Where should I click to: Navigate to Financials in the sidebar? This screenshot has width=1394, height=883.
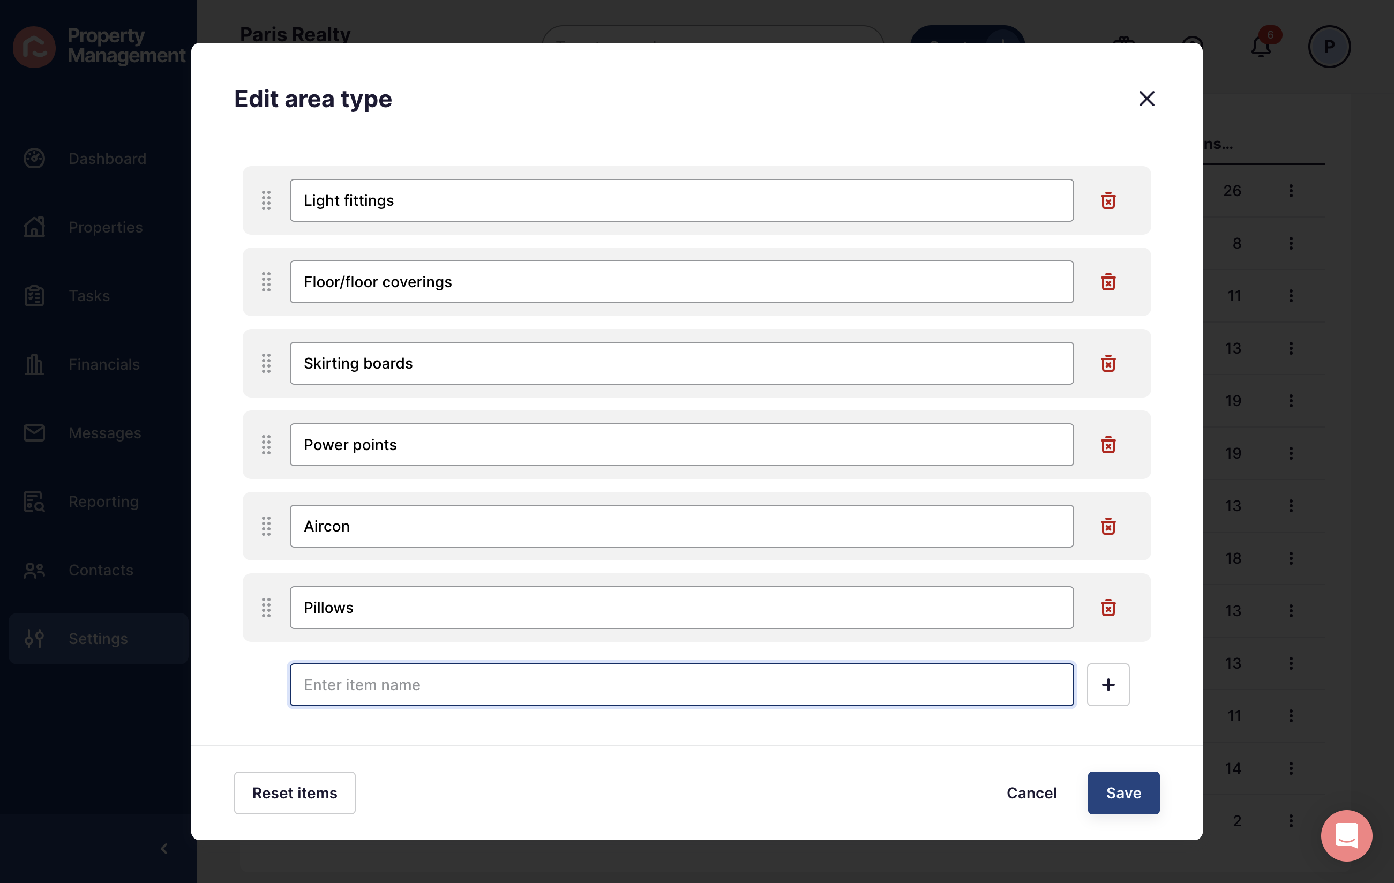99,364
